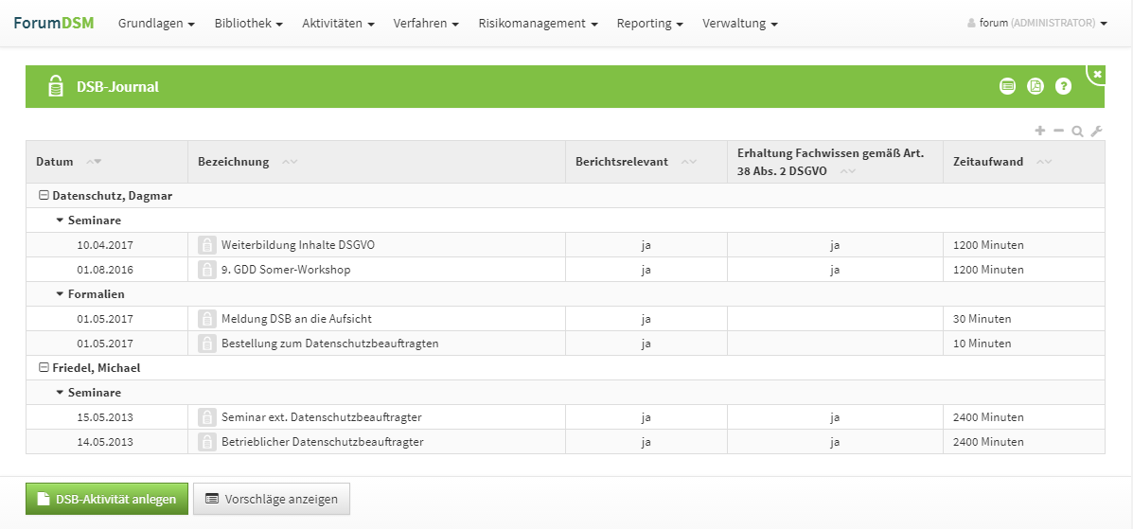Open table settings via wrench icon
This screenshot has width=1133, height=529.
[x=1096, y=132]
